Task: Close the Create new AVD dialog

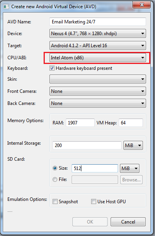Action: (142, 5)
